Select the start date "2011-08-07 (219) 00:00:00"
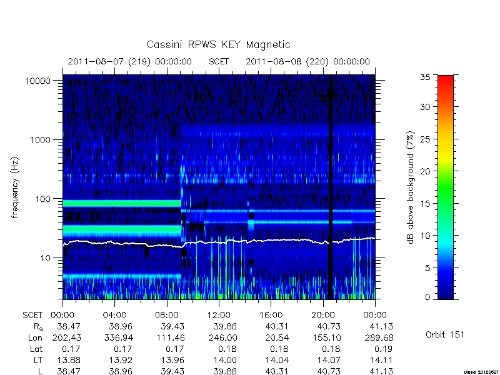500x375 pixels. point(130,61)
